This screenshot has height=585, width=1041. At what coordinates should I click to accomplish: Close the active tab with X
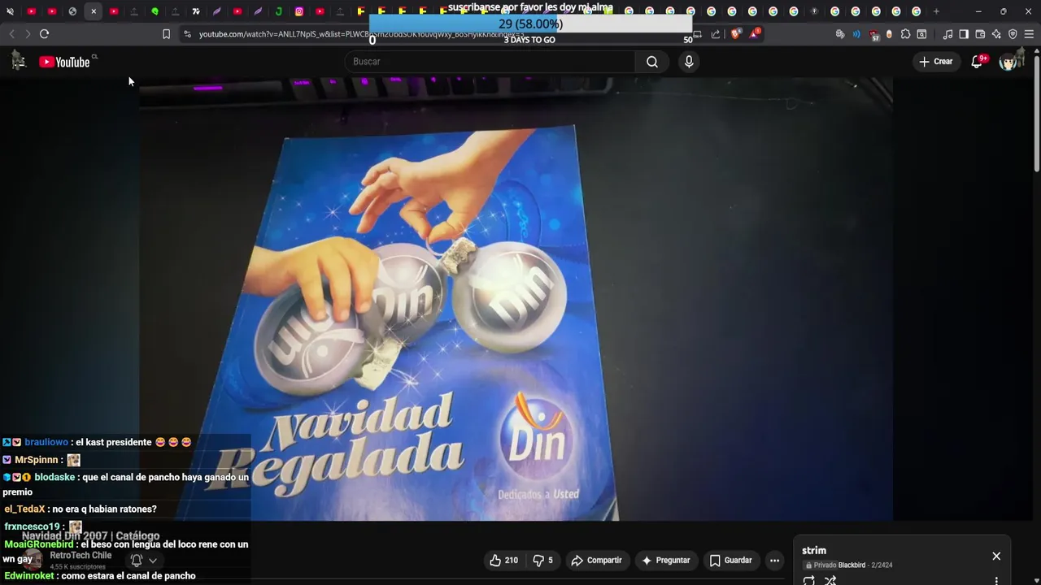pyautogui.click(x=94, y=11)
